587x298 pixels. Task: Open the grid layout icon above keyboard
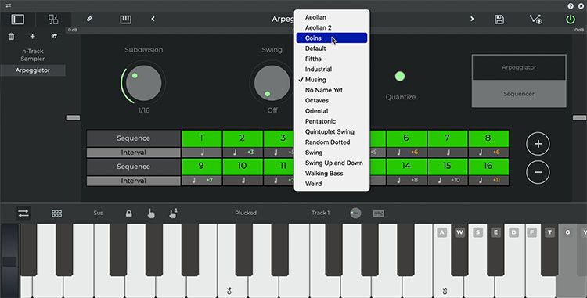pos(56,213)
